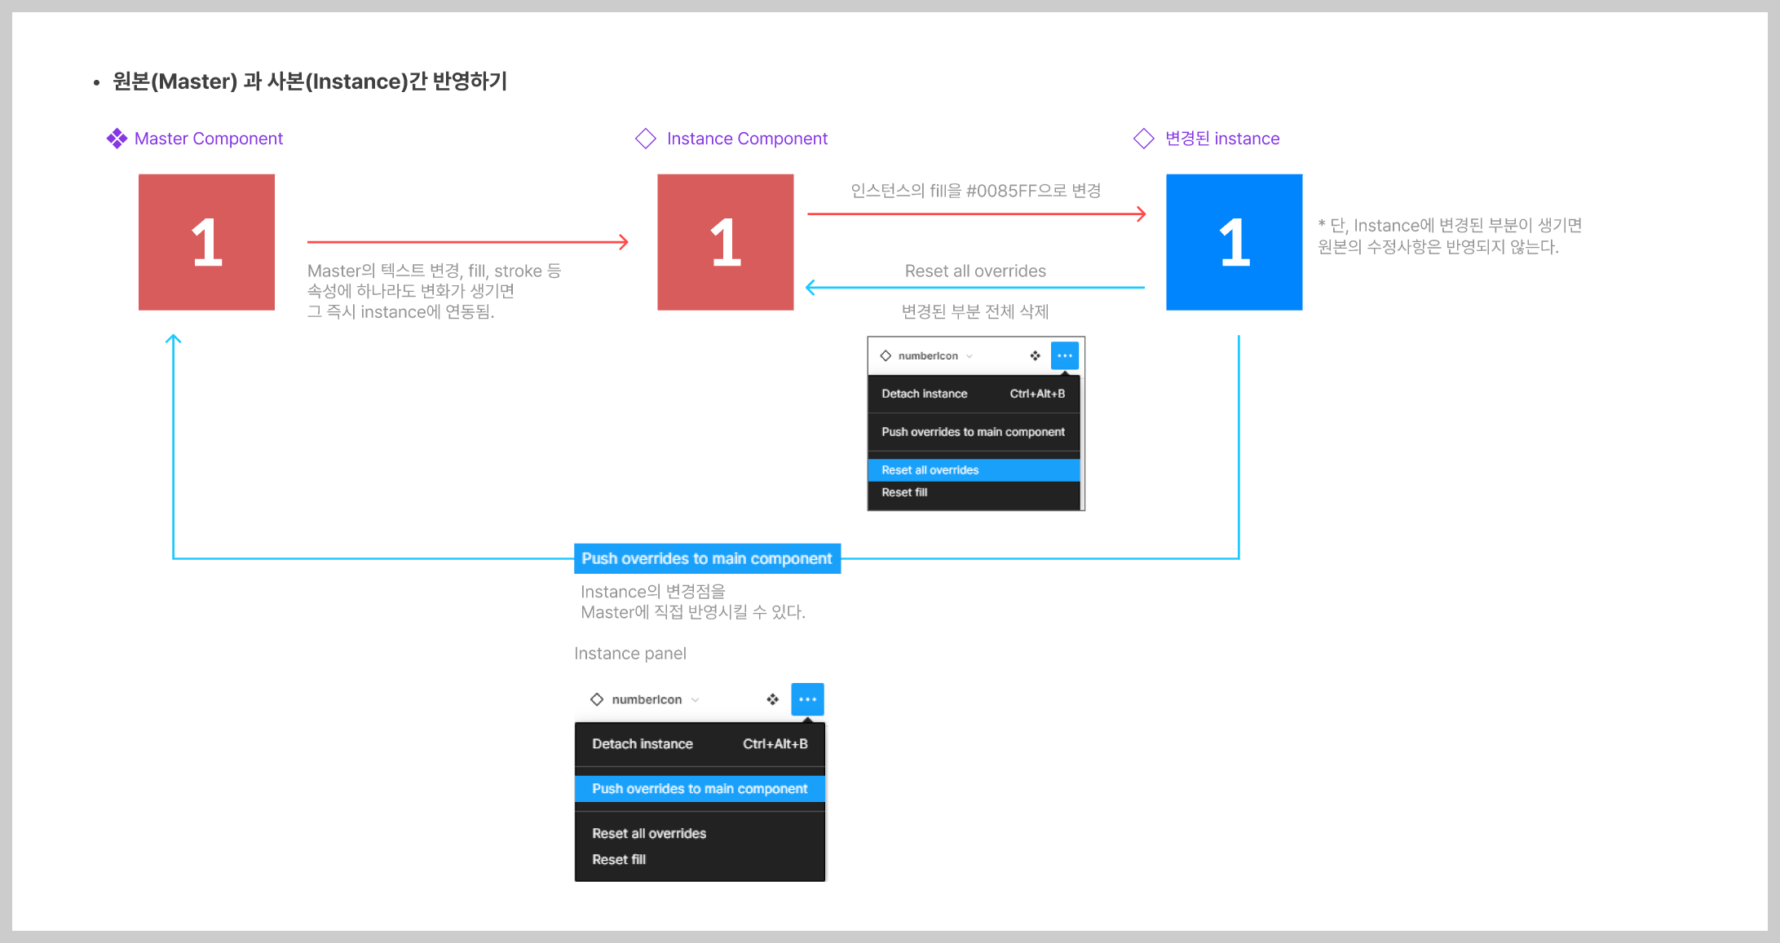1780x943 pixels.
Task: Click the Master Component four-diamond icon
Action: click(x=117, y=139)
